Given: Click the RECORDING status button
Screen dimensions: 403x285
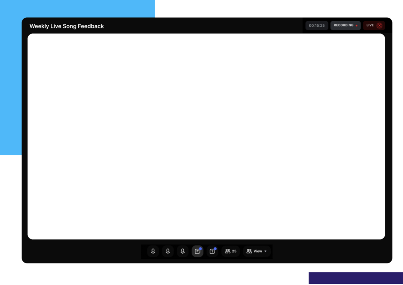Looking at the screenshot, I should click(345, 25).
